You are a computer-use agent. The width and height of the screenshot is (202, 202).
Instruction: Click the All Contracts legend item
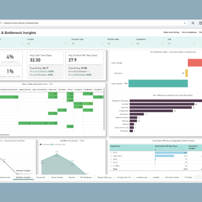coord(45,145)
